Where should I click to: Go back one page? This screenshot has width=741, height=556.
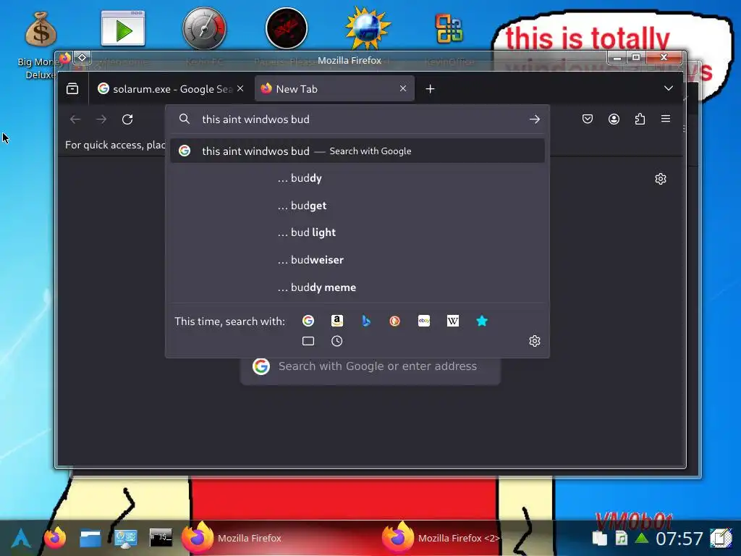(x=75, y=119)
